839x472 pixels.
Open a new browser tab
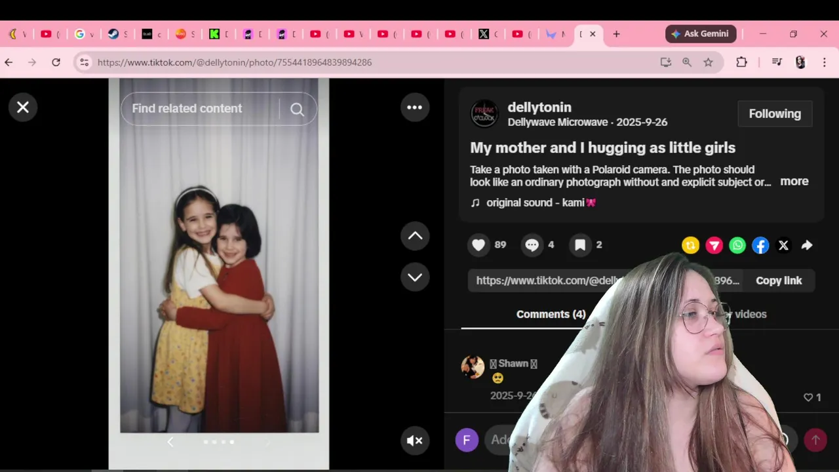click(616, 34)
